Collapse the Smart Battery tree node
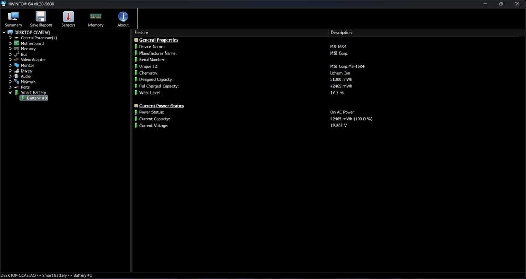The height and width of the screenshot is (279, 526). coord(11,92)
